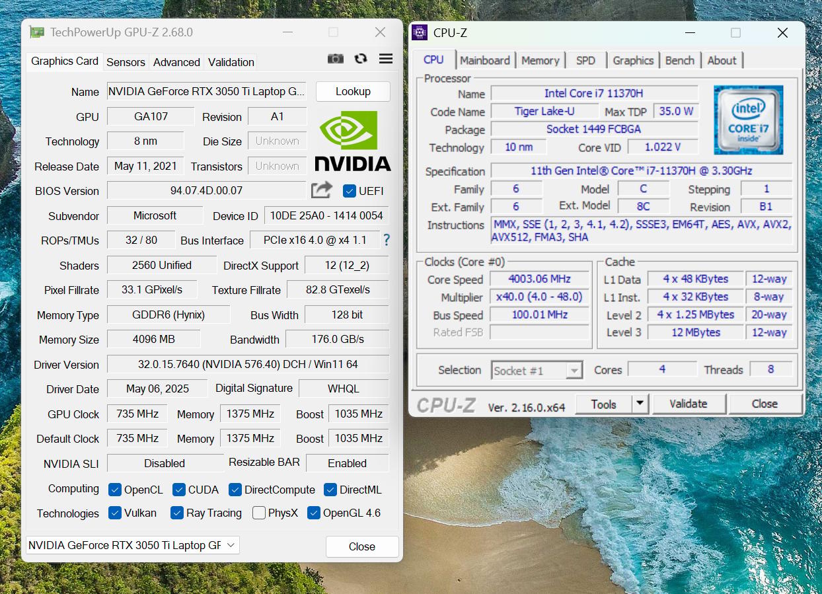Open the About tab in CPU-Z
This screenshot has height=594, width=822.
722,60
